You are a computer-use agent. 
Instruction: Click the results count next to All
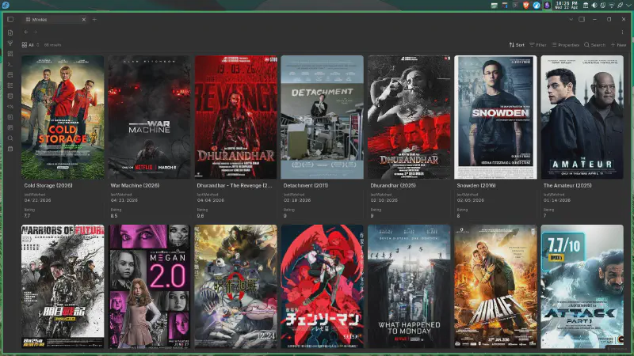[x=52, y=45]
